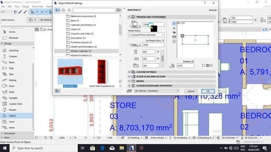
Task: Click Cancel in Object Default Settings
Action: (191, 91)
